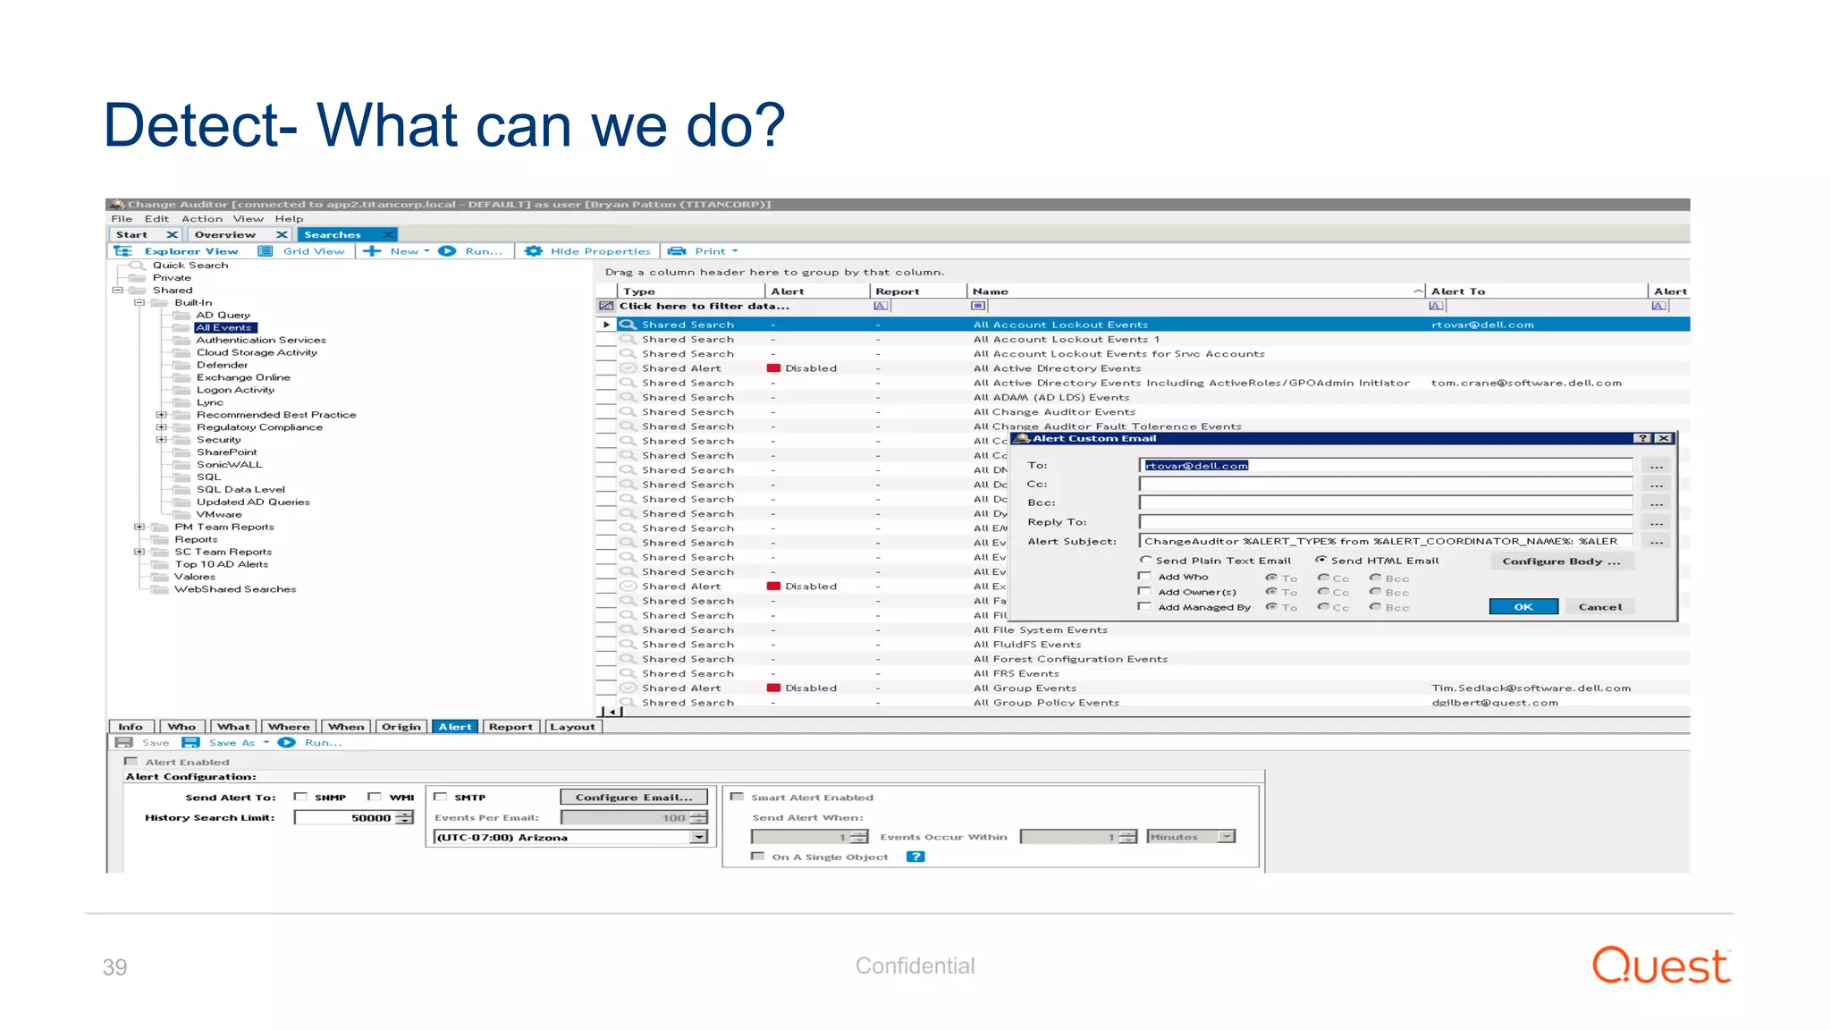Click the horizontal scrollbar left arrow of grid
Screen dimensions: 1831x1030
pos(612,712)
